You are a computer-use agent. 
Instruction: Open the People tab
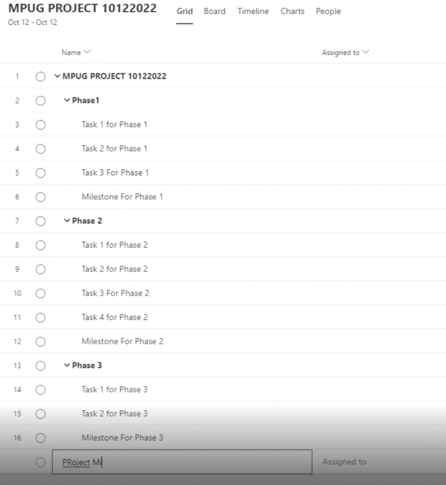click(328, 11)
